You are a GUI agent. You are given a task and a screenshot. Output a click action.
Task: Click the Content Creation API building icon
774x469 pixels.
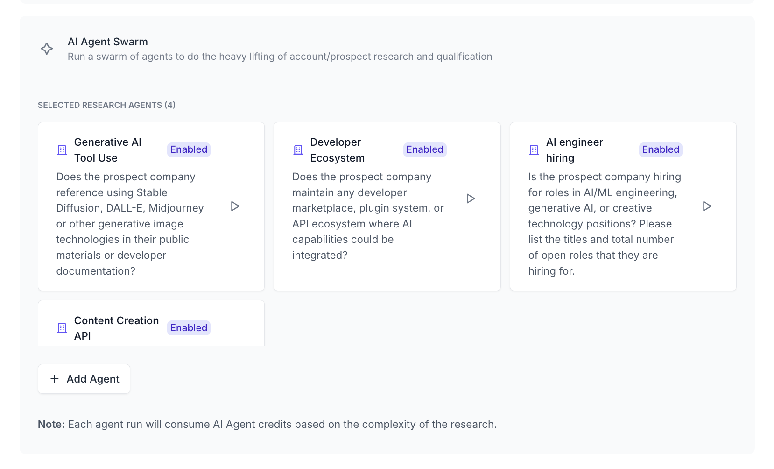click(62, 328)
